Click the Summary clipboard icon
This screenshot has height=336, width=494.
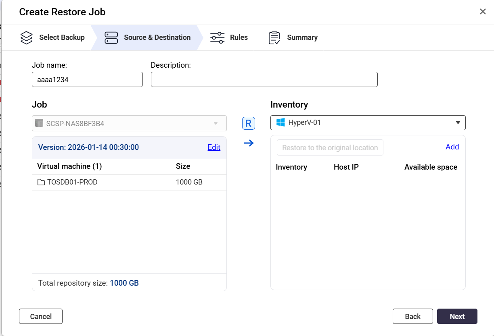[274, 38]
